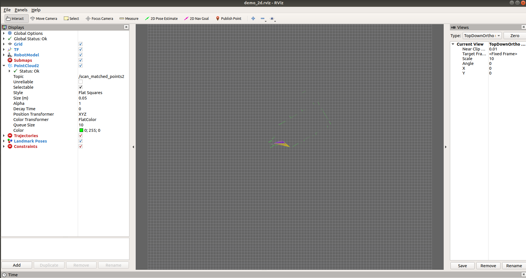This screenshot has height=278, width=526.
Task: Activate the Focus Camera tool
Action: tap(99, 19)
